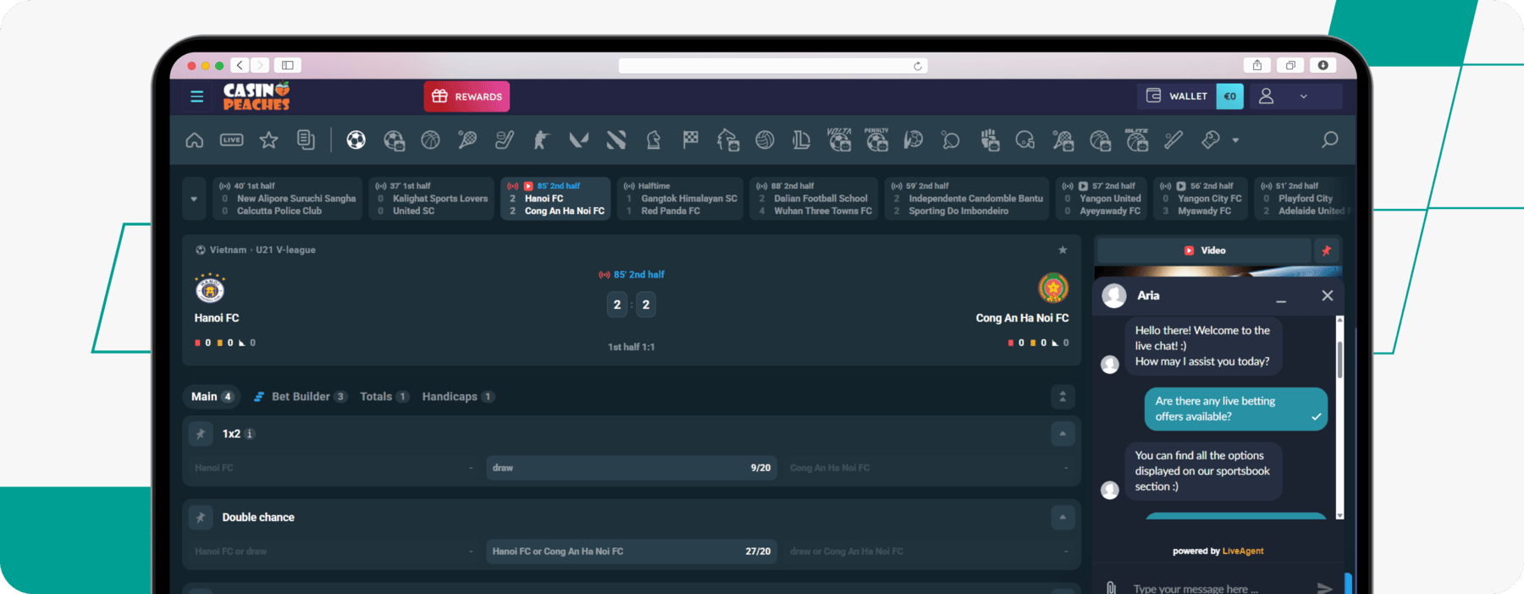Select the table tennis paddle icon
The height and width of the screenshot is (594, 1524).
(951, 140)
